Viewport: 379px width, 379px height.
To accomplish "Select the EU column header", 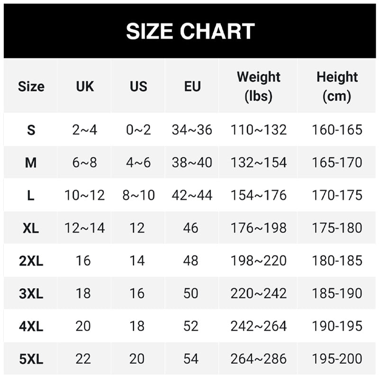I will pos(192,86).
